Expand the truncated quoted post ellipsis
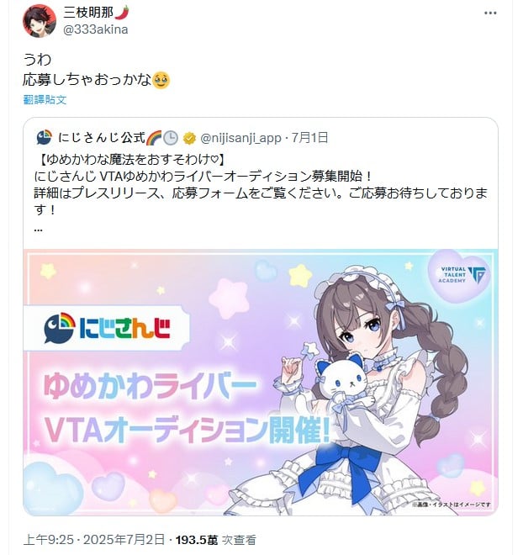The image size is (523, 555). click(38, 230)
